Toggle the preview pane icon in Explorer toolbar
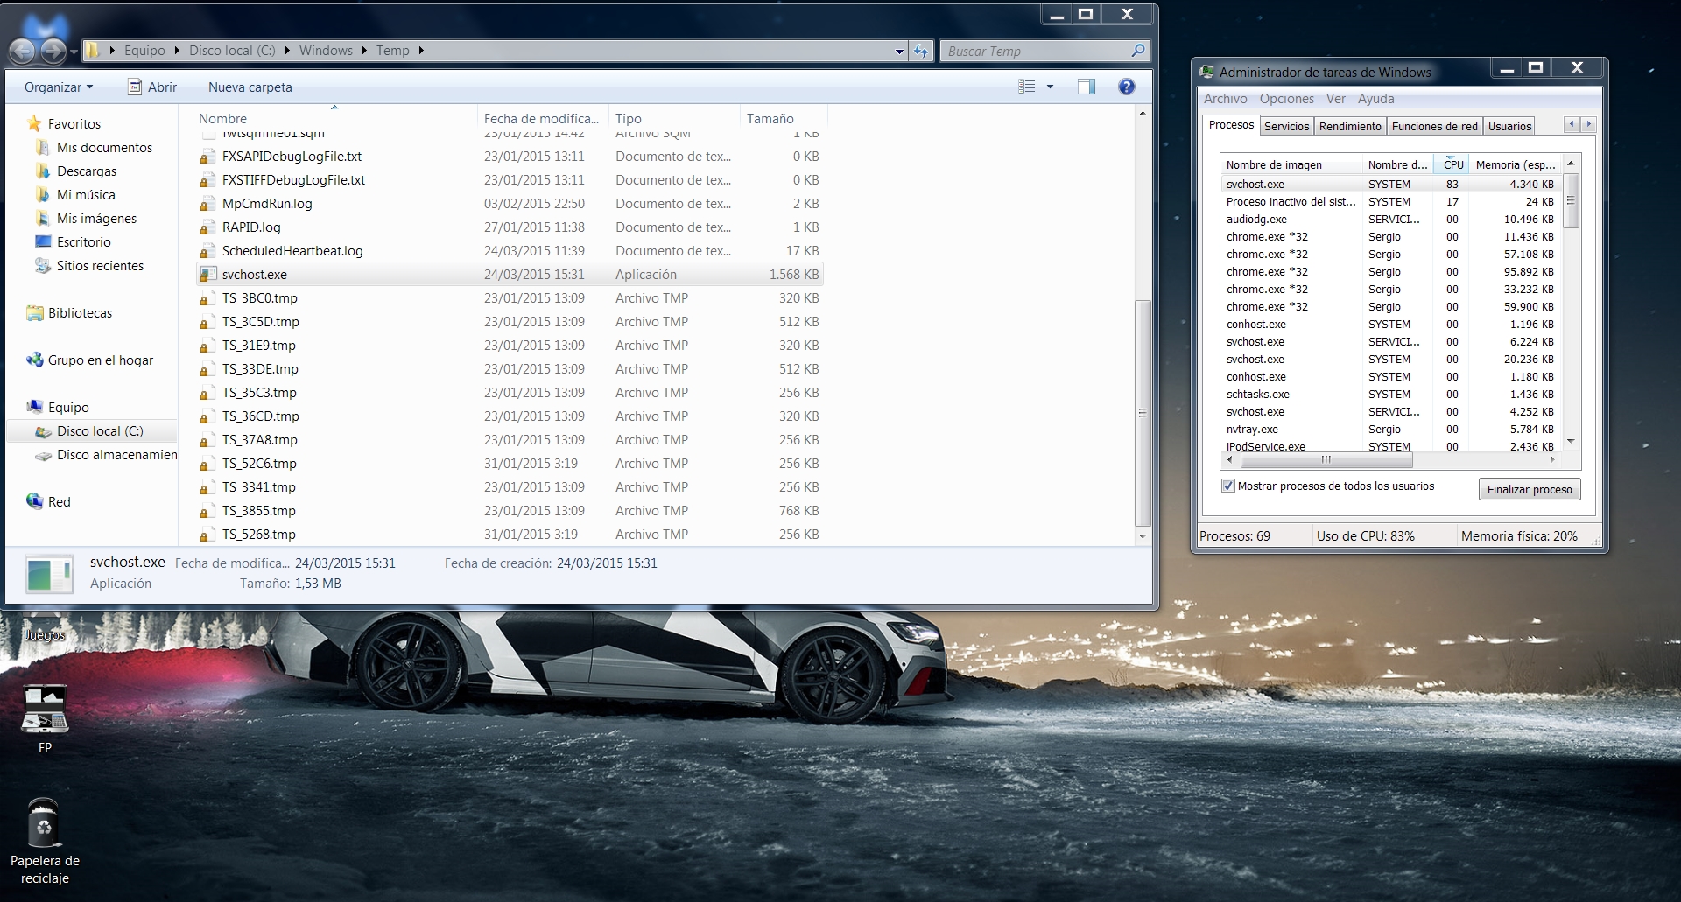 click(x=1087, y=87)
